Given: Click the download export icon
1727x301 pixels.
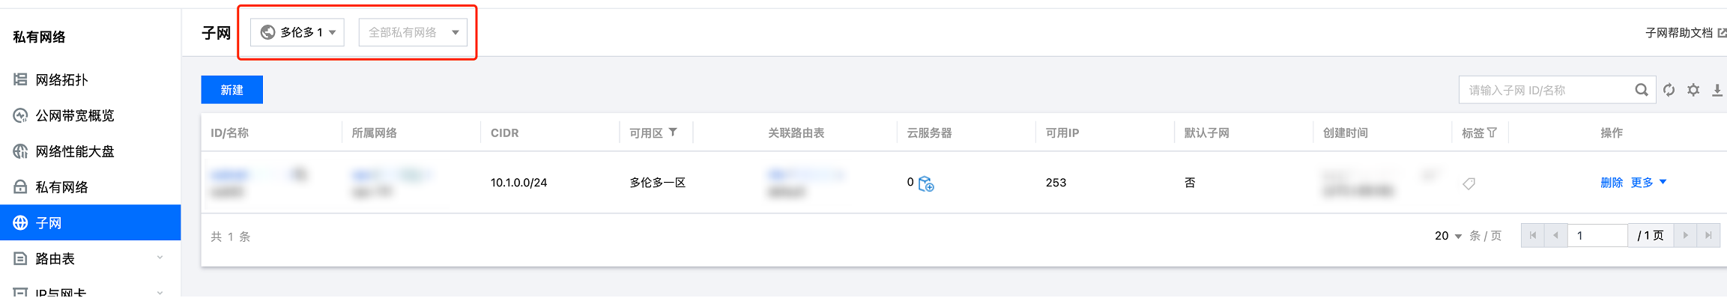Looking at the screenshot, I should (1717, 91).
